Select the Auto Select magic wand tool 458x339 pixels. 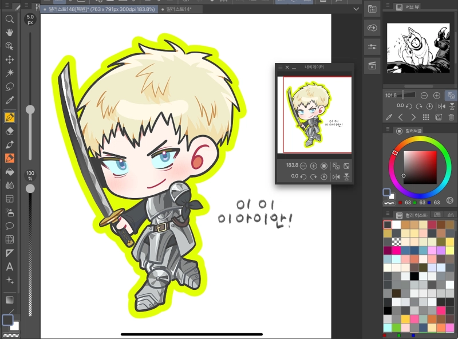(x=10, y=73)
